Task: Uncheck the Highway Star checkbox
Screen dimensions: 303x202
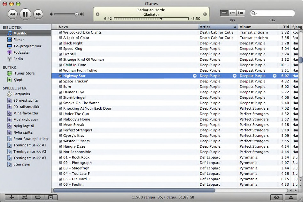Action: 60,76
